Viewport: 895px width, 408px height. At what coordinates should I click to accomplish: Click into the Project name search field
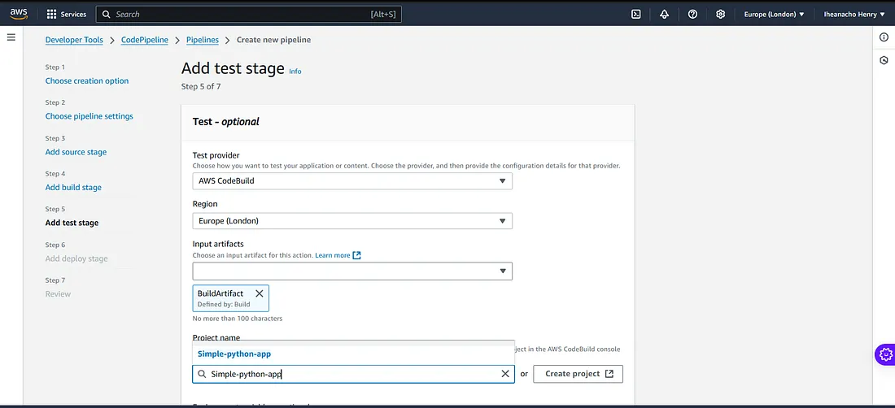353,374
